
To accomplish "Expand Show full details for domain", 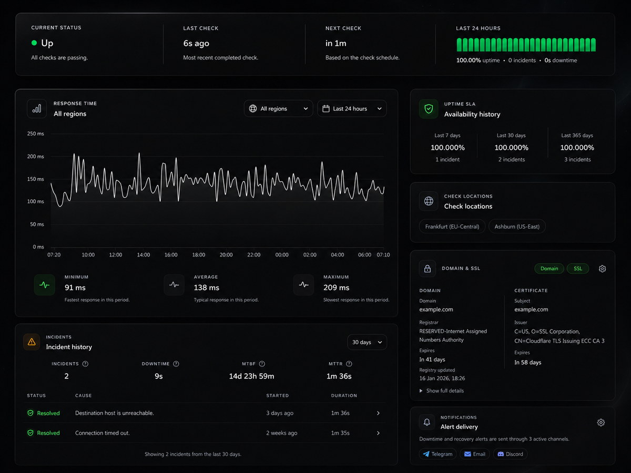I will pyautogui.click(x=442, y=391).
